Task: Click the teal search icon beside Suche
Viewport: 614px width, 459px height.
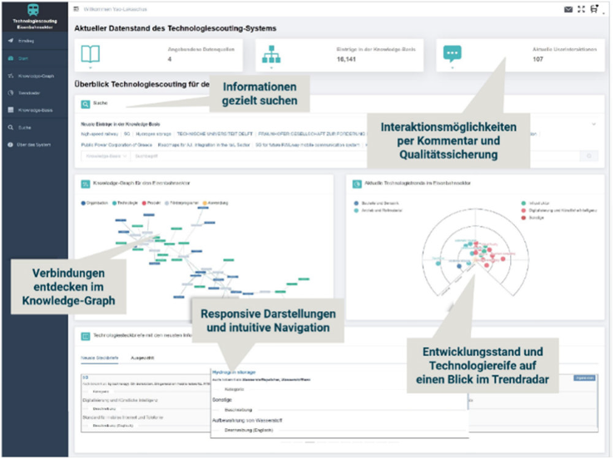Action: click(86, 105)
